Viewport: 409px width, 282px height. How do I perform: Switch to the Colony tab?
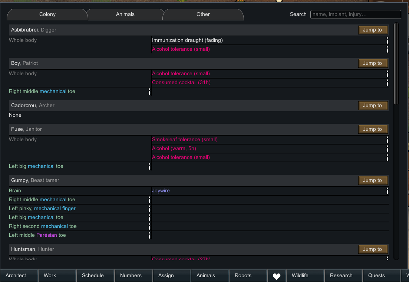pyautogui.click(x=47, y=14)
